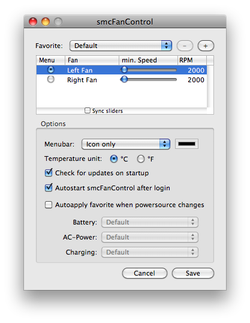The height and width of the screenshot is (323, 250).
Task: Select the Left Fan row name
Action: pyautogui.click(x=80, y=70)
